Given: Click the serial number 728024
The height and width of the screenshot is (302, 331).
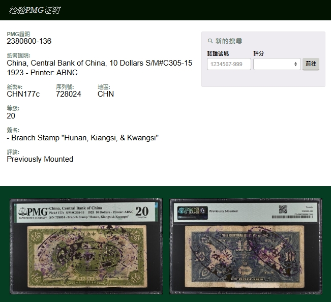Looking at the screenshot, I should [x=68, y=94].
